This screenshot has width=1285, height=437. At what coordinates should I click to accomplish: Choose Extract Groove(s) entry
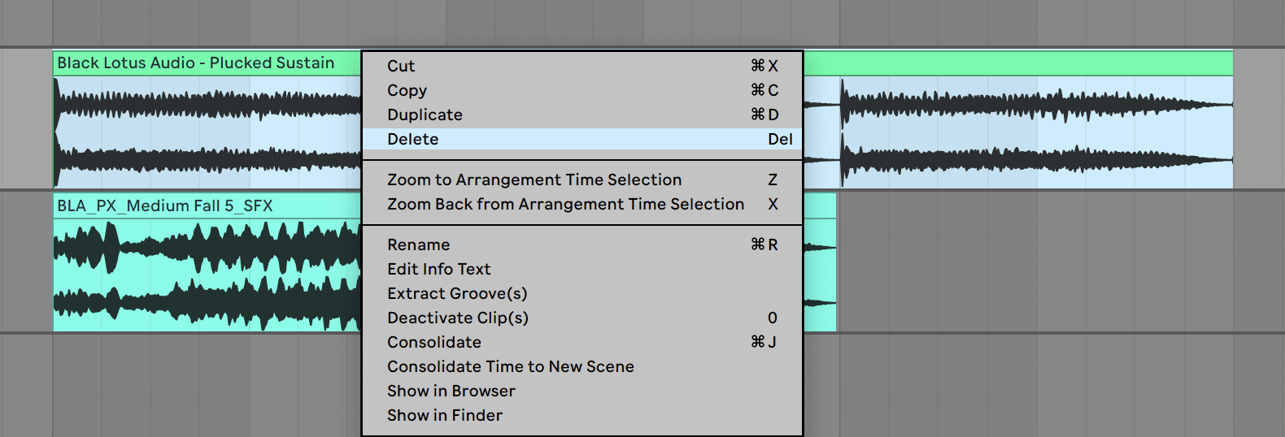click(x=582, y=293)
